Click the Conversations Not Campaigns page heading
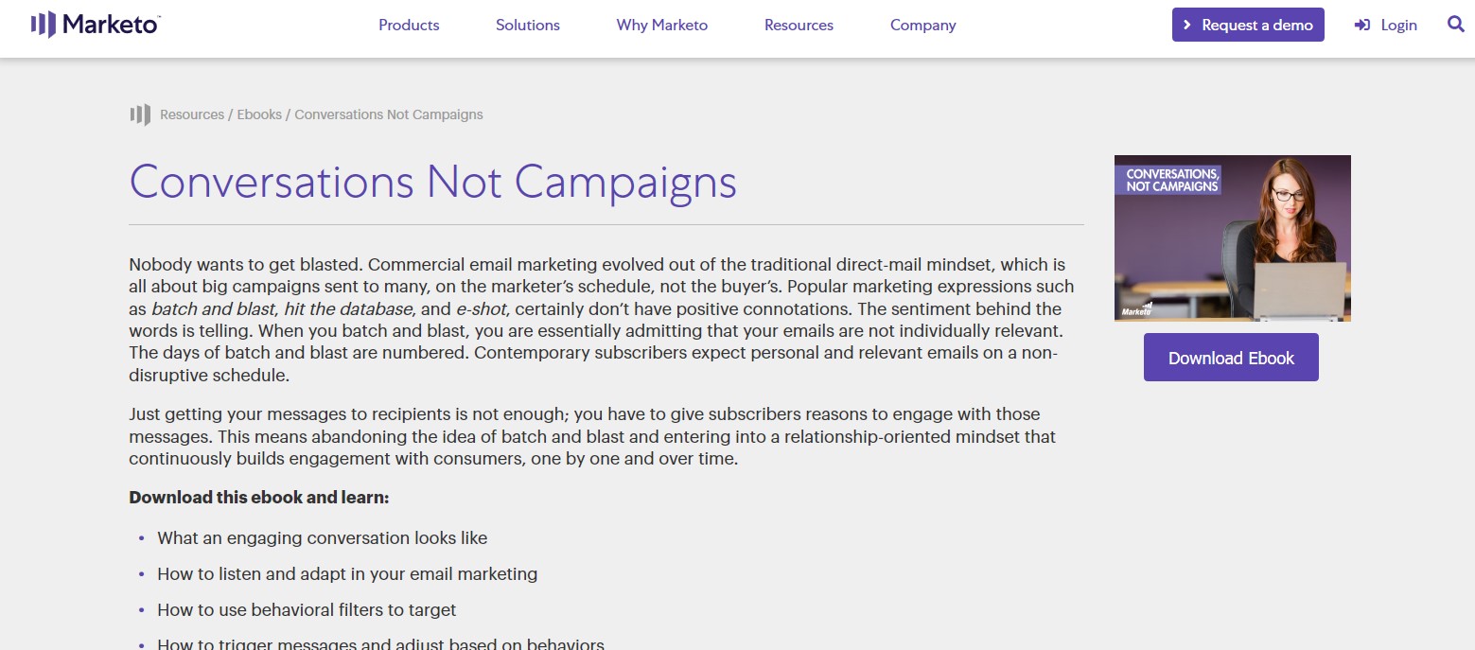 [433, 182]
